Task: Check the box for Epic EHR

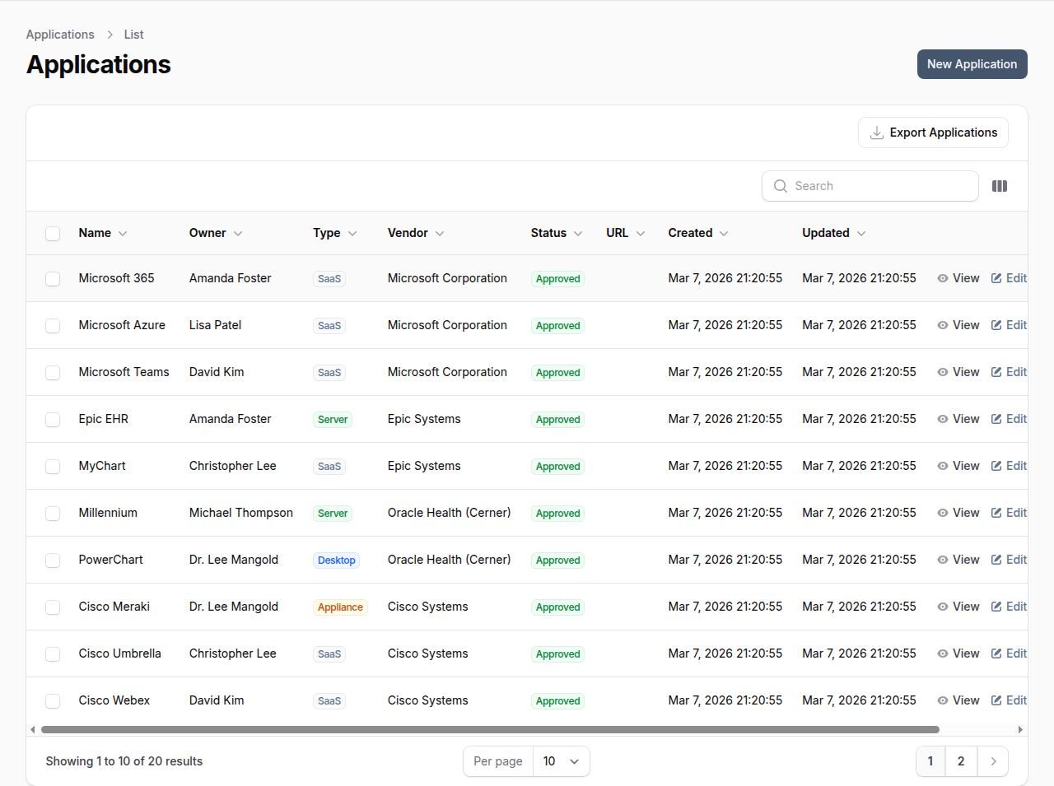Action: pos(53,420)
